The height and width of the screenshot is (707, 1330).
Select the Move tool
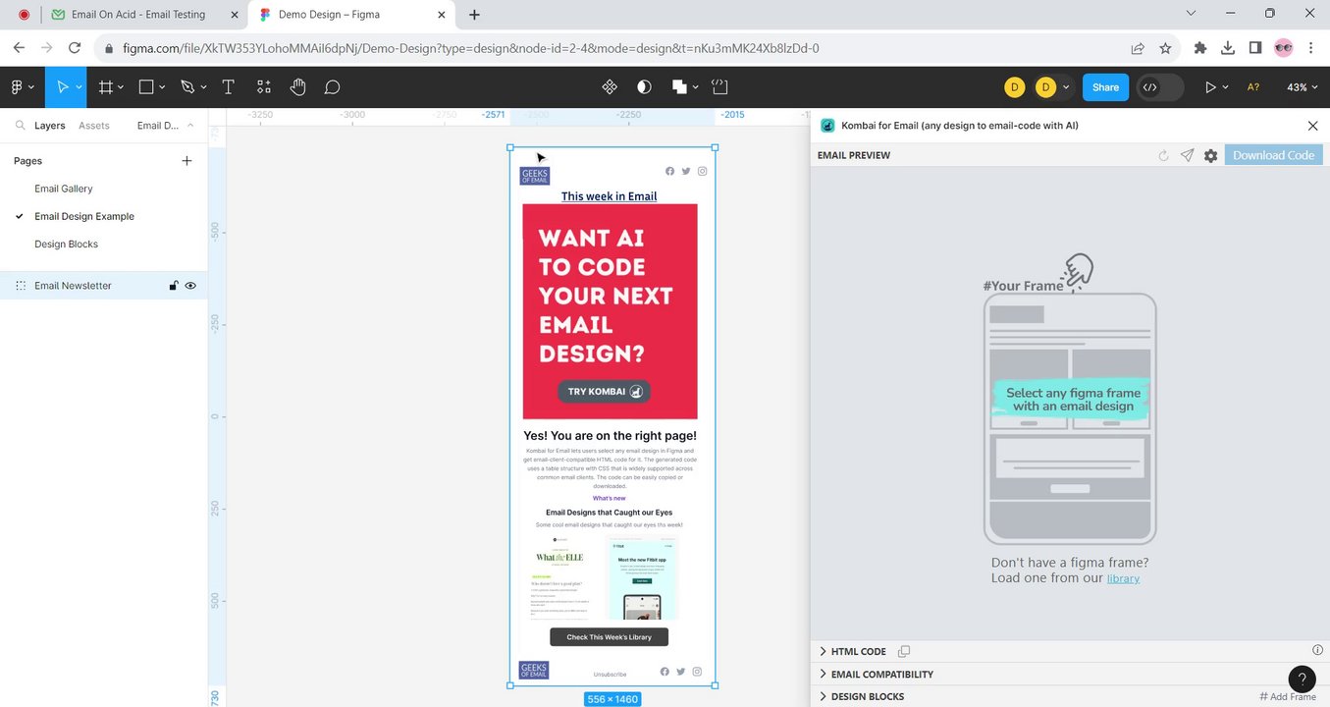pyautogui.click(x=62, y=87)
